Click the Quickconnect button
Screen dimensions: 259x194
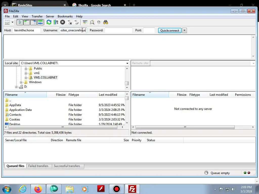click(x=170, y=31)
